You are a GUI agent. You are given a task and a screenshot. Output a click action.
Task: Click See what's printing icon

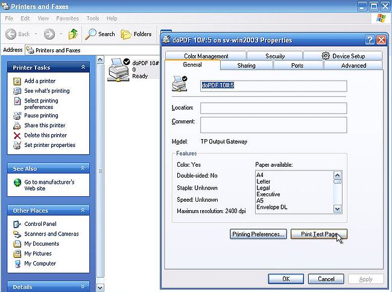coord(17,91)
